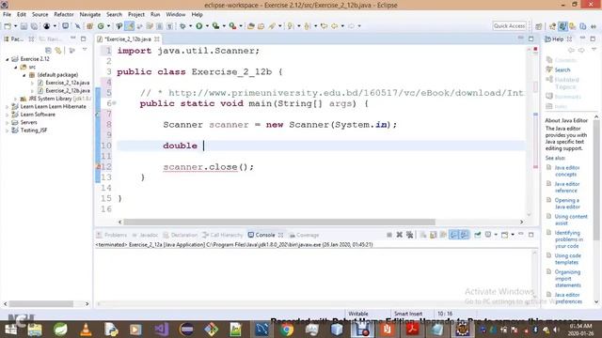Switch to the Coverage tab
Viewport: 602px width, 338px height.
click(x=305, y=235)
